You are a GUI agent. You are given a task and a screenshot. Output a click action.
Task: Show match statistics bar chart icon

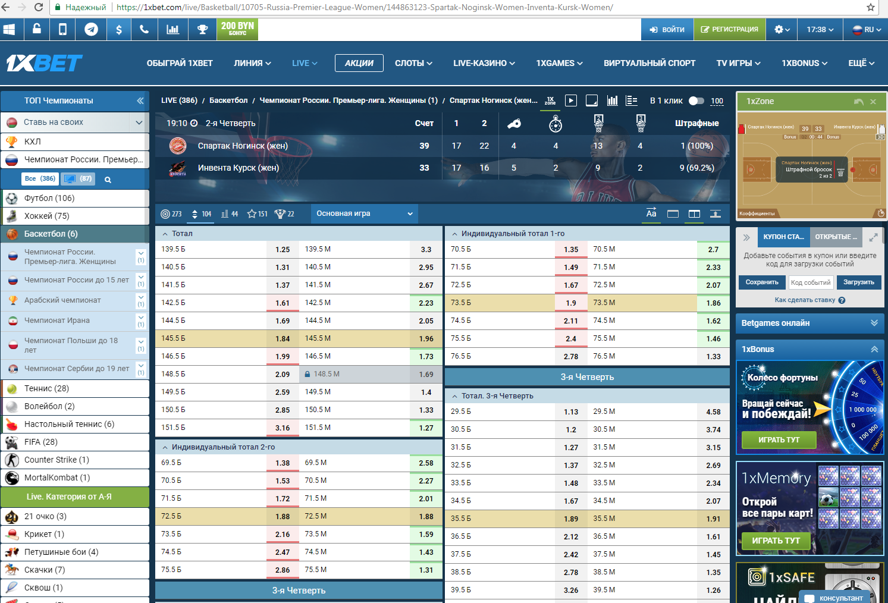click(612, 100)
